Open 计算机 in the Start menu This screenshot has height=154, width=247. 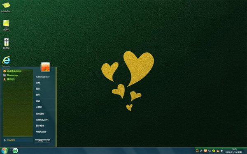tap(39, 107)
